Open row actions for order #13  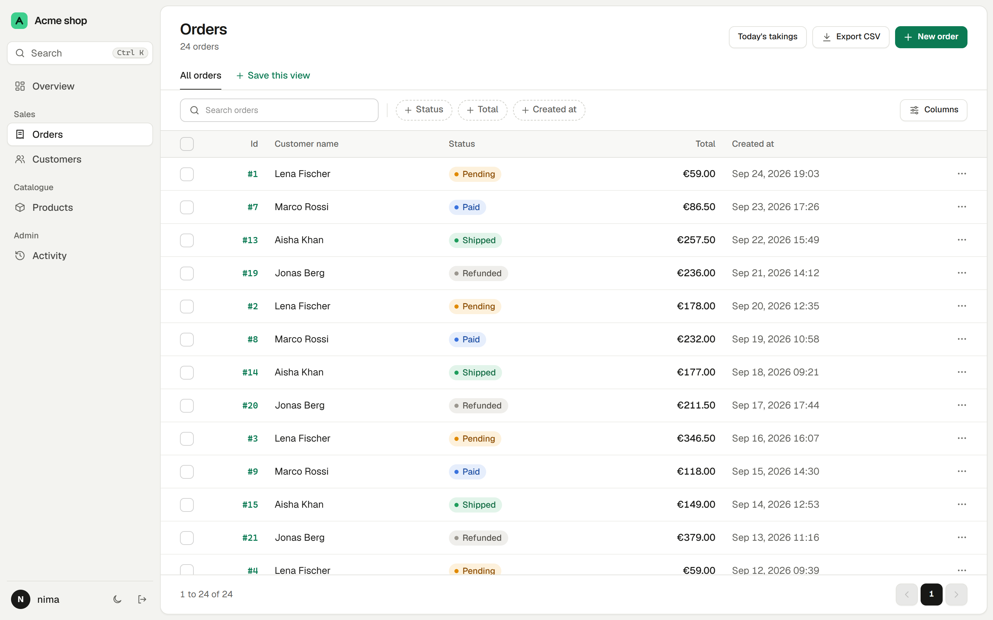point(962,240)
